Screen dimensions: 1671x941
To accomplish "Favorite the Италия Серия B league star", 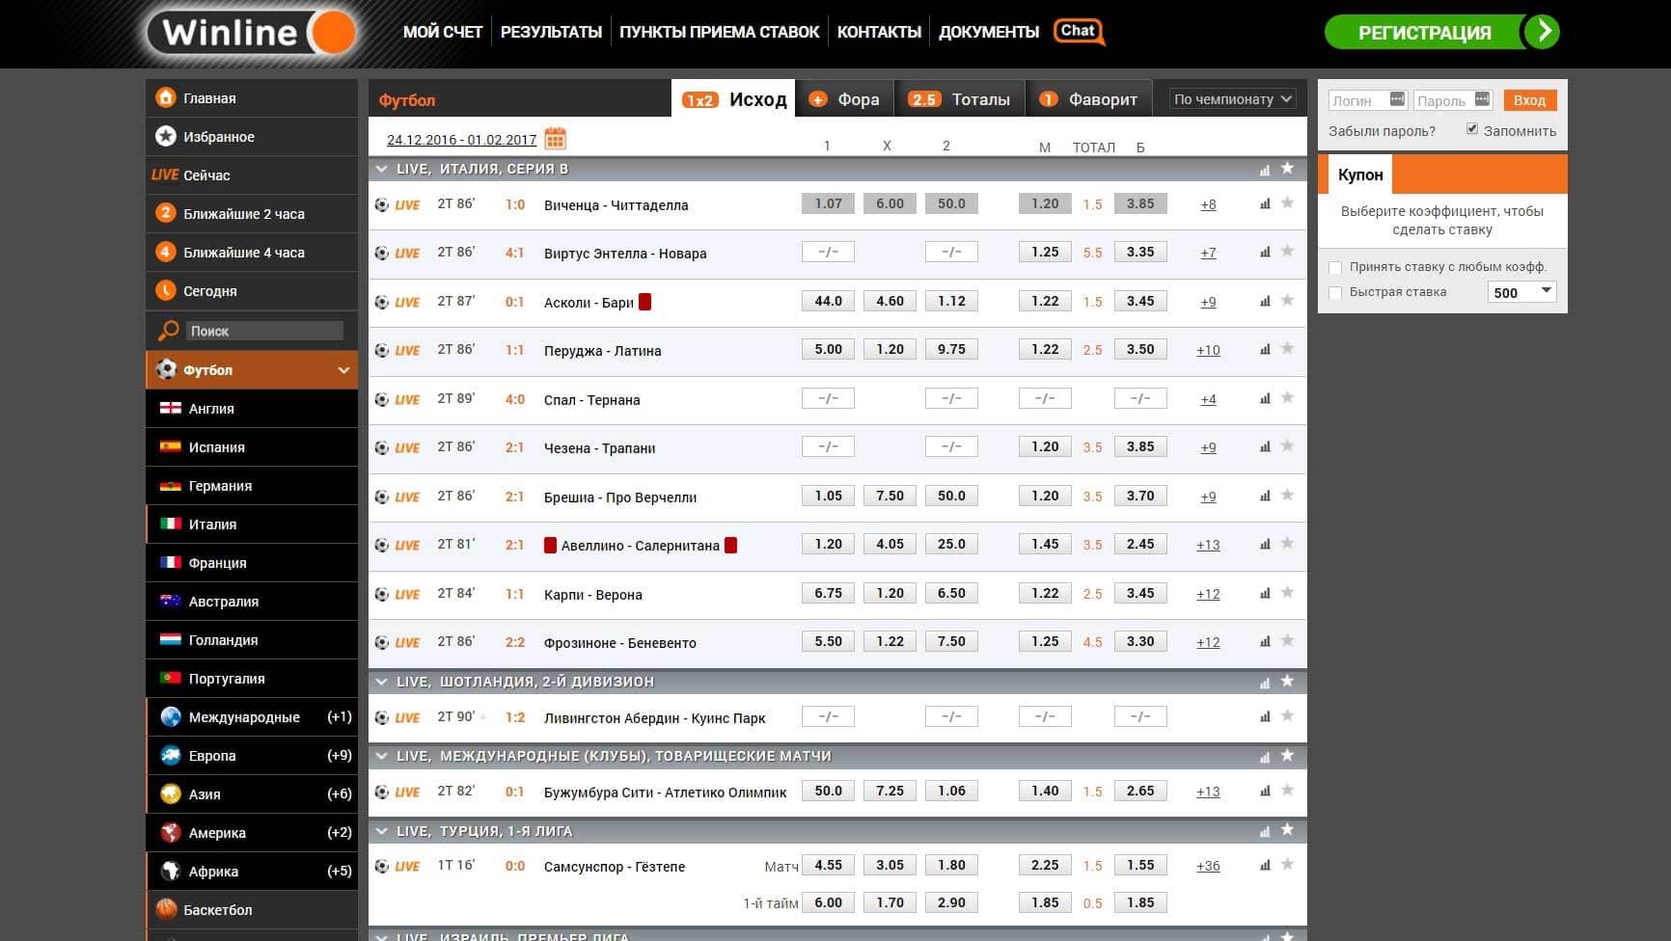I will coord(1287,168).
